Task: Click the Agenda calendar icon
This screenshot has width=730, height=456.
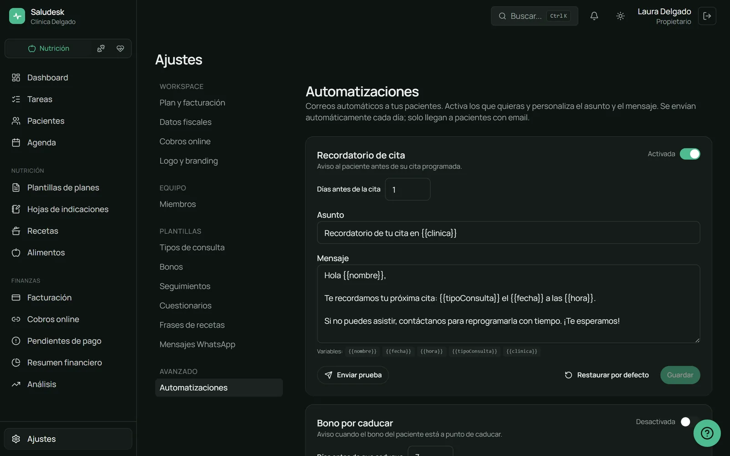Action: (x=16, y=142)
